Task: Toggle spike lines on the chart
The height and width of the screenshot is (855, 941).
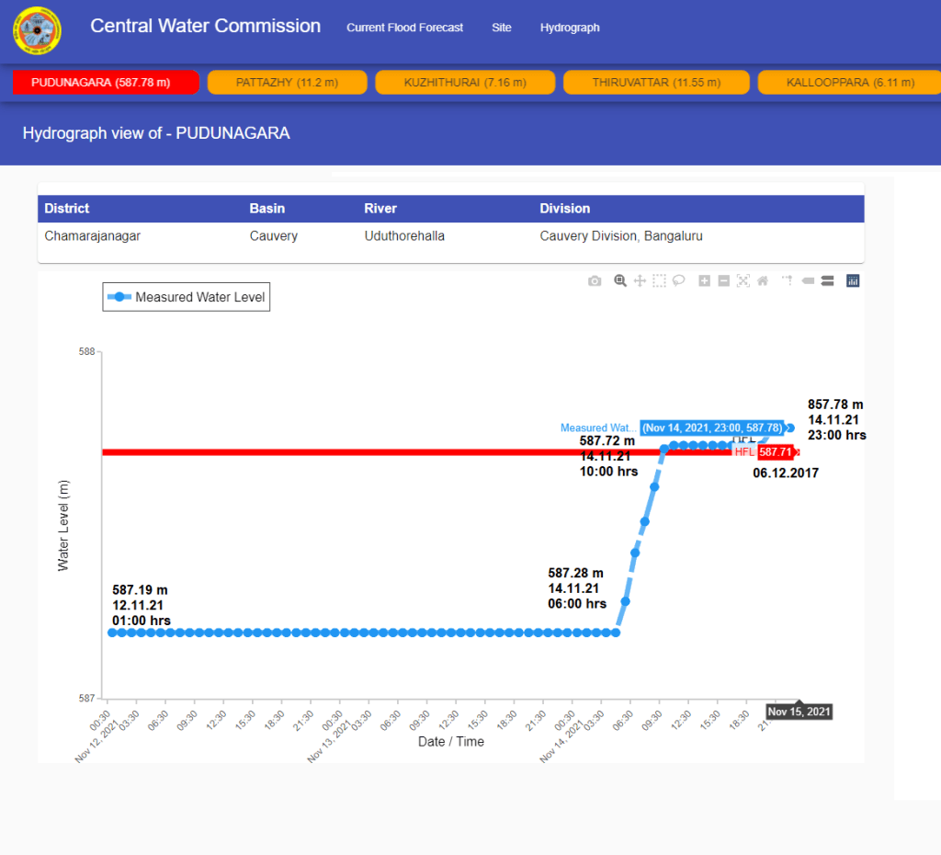Action: pos(788,281)
